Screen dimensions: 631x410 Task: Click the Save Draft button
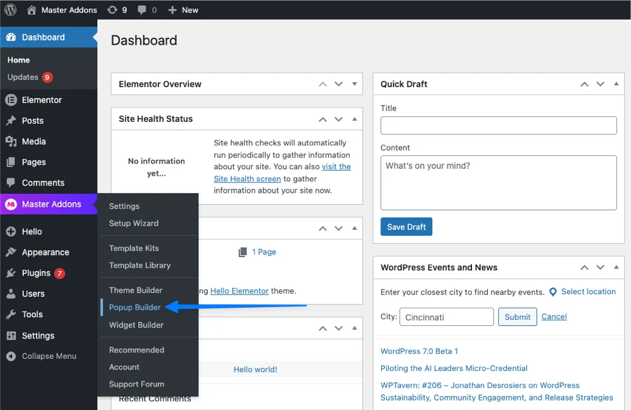point(406,226)
